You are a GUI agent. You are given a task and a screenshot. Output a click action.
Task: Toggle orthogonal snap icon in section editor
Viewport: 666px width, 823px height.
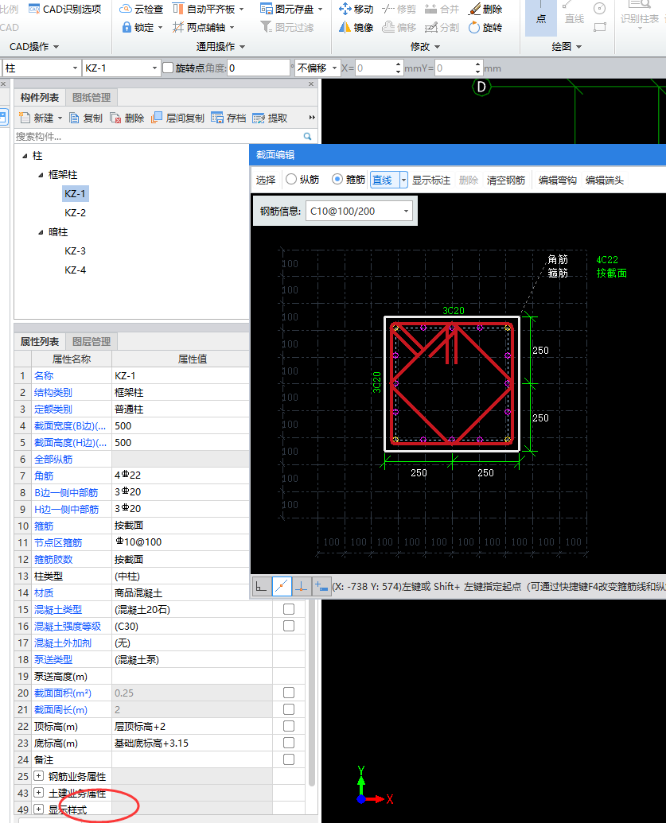[x=261, y=586]
